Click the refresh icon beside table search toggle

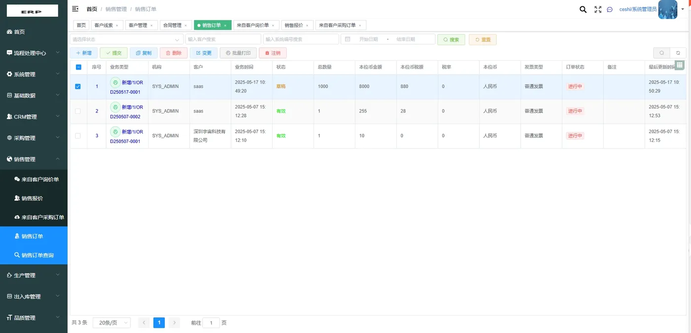point(678,53)
